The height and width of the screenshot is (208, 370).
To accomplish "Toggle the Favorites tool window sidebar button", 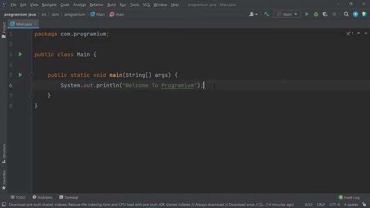I will (4, 180).
